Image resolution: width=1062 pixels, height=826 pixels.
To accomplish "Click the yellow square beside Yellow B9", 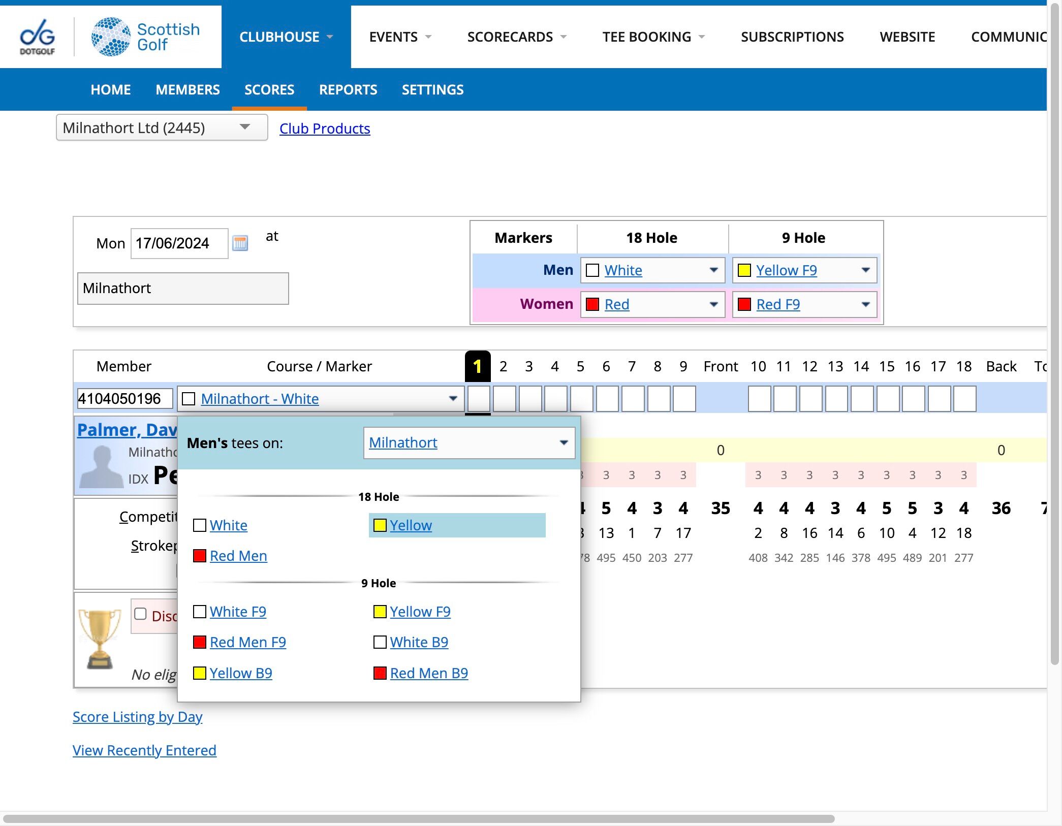I will (200, 673).
